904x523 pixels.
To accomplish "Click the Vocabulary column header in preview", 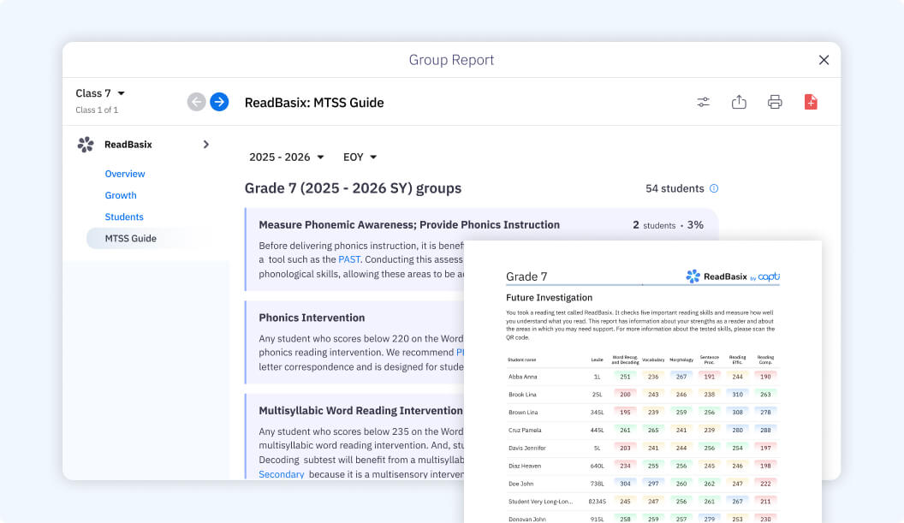I will coord(653,360).
